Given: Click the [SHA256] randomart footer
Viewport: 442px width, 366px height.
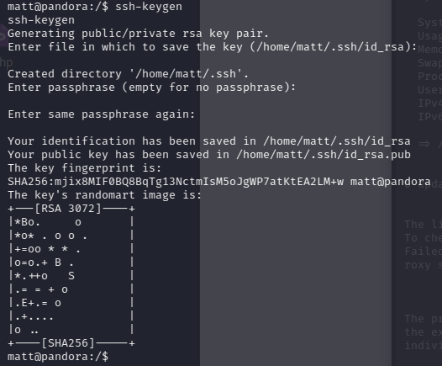Looking at the screenshot, I should tap(68, 343).
